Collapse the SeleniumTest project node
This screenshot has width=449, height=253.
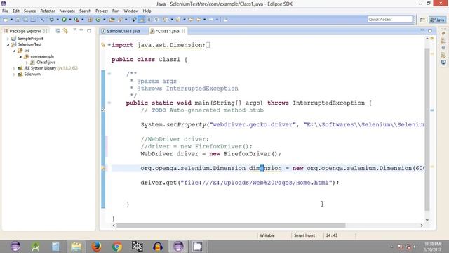pos(8,44)
